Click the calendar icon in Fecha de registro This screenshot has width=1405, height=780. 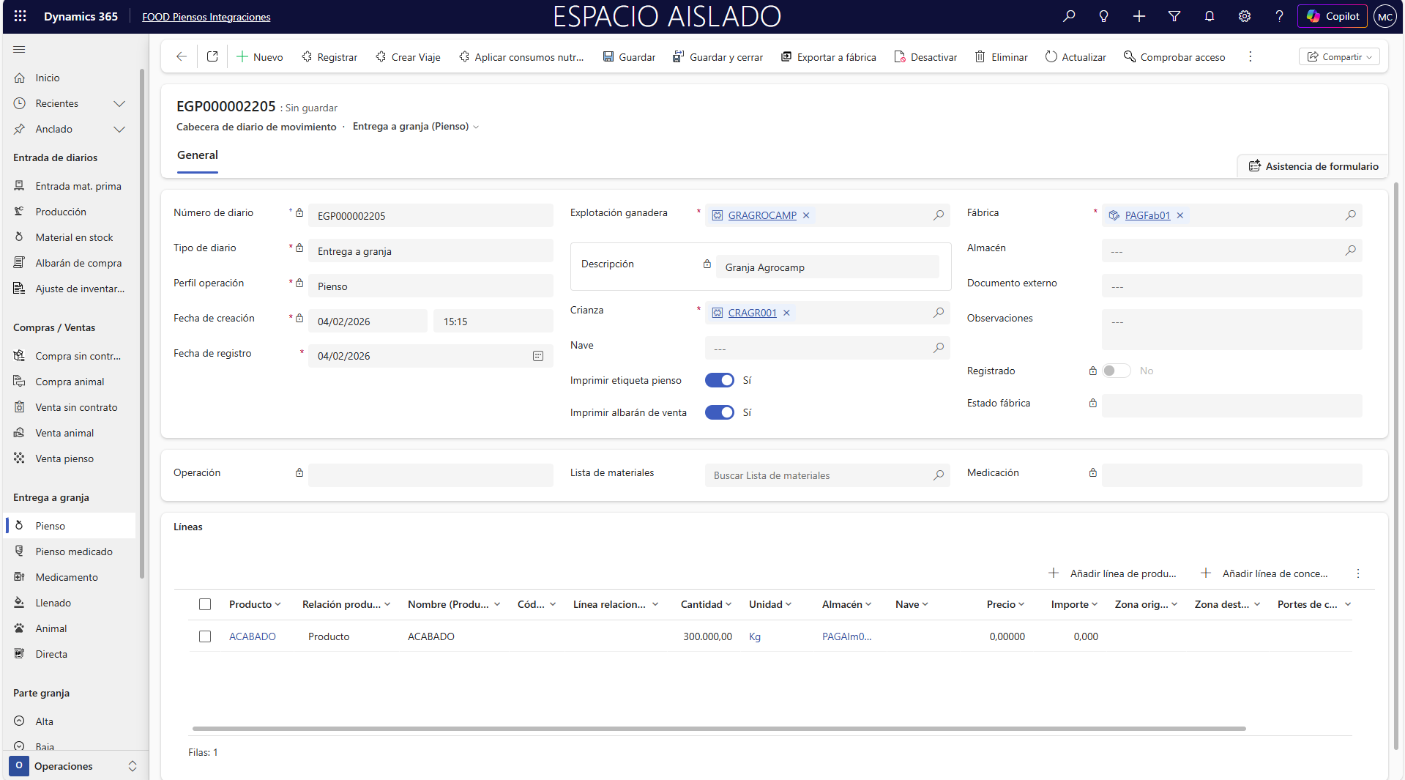(x=538, y=356)
